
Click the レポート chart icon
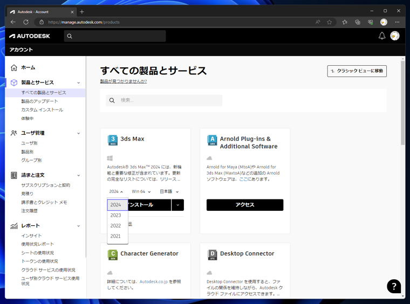coord(14,226)
